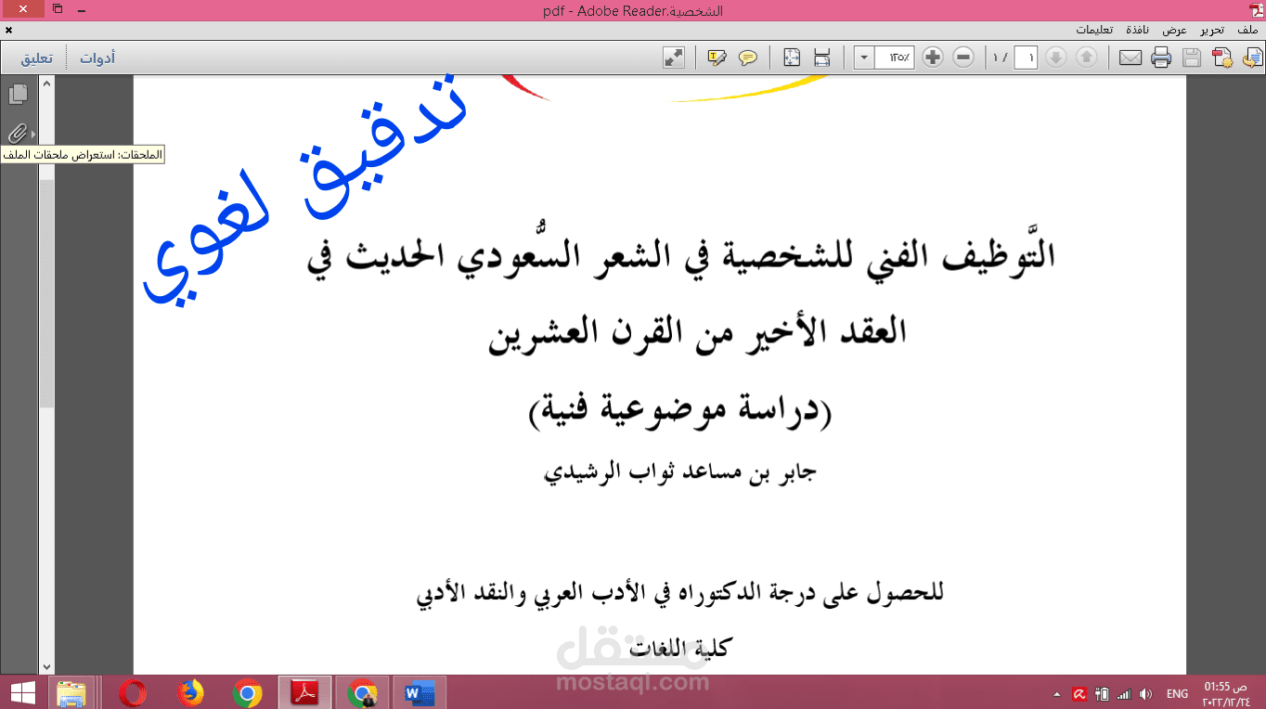Open the first Chrome icon beside Firefox
Image resolution: width=1266 pixels, height=709 pixels.
[x=248, y=692]
